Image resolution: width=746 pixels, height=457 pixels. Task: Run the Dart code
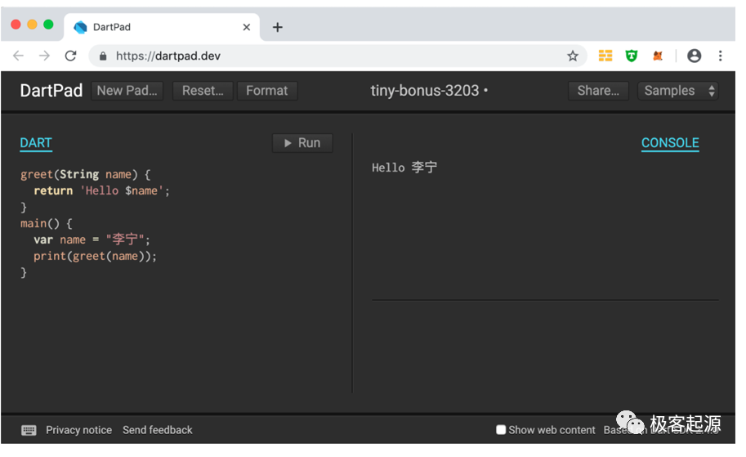click(302, 143)
